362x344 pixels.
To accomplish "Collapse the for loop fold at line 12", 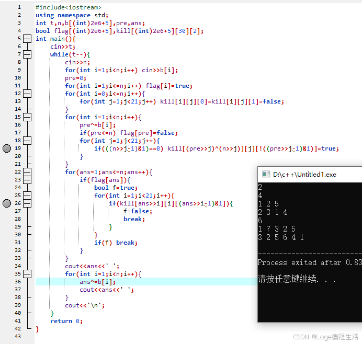I will (27, 94).
